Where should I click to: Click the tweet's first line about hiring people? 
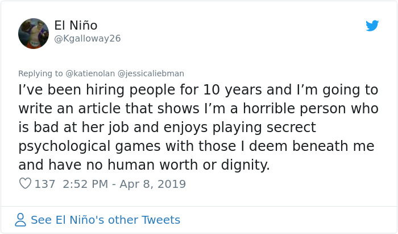(198, 90)
